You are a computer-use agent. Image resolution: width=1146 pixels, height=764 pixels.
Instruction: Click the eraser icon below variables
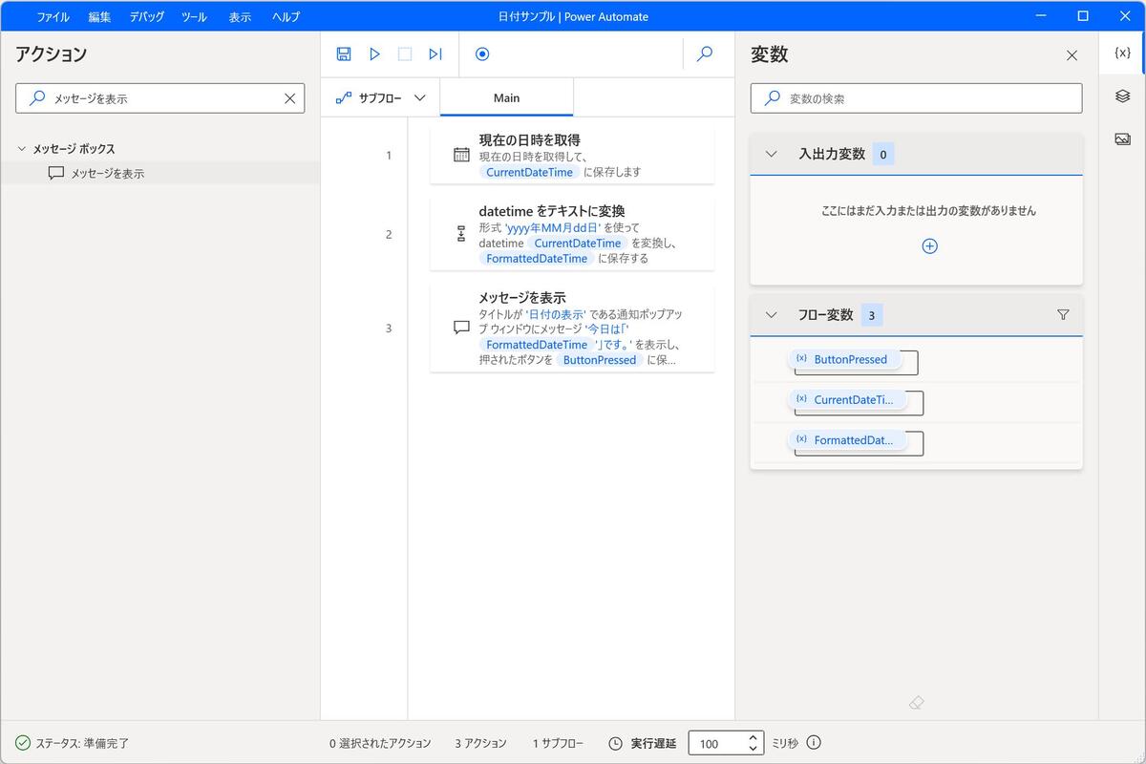917,703
